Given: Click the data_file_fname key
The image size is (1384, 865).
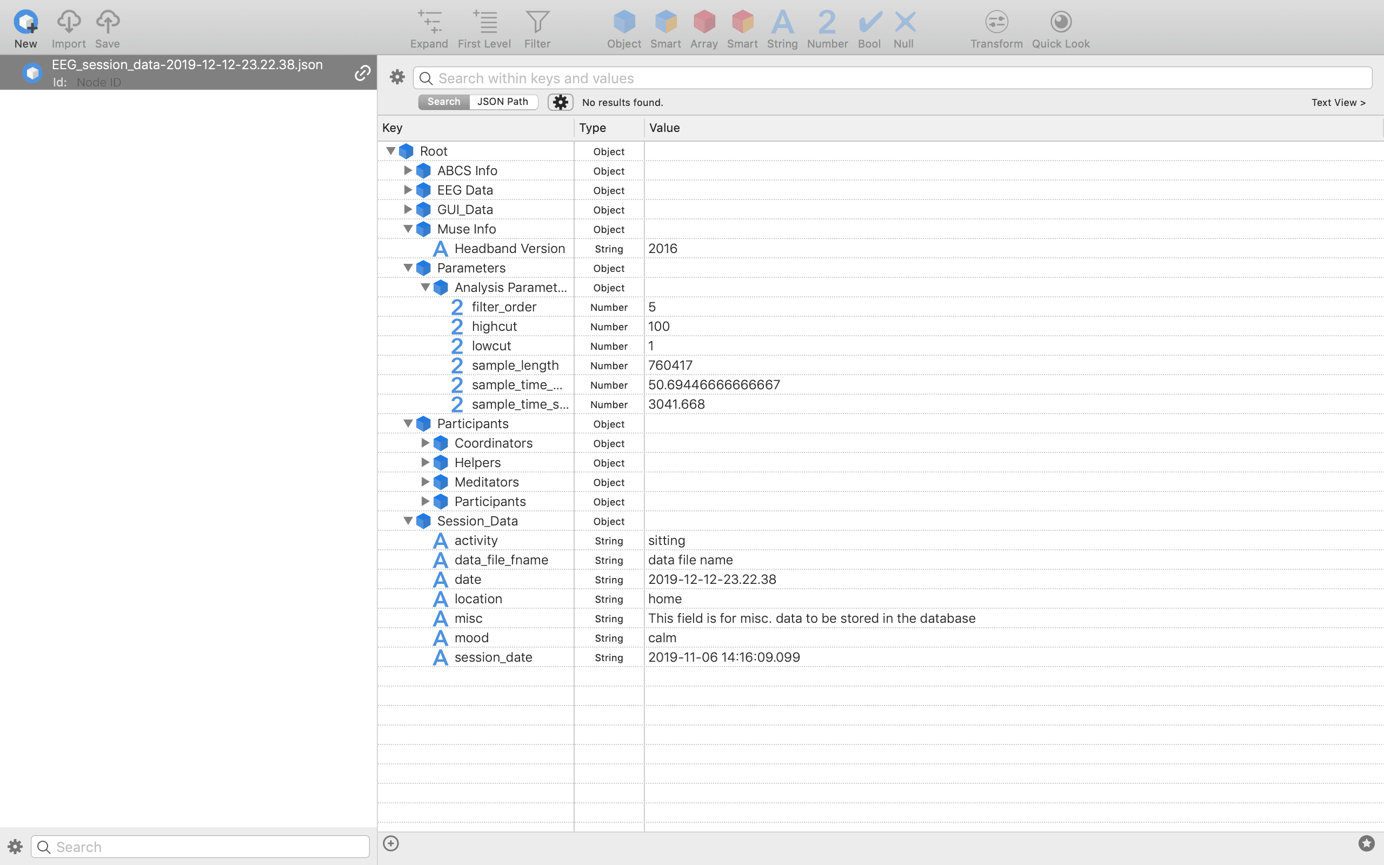Looking at the screenshot, I should click(x=501, y=560).
